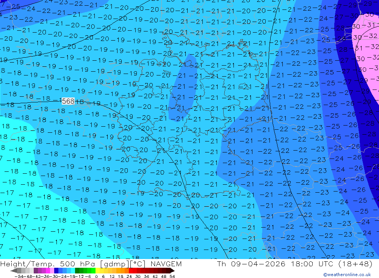
Task: Click the 'Th 09-04-2026' date text
Action: click(x=251, y=264)
